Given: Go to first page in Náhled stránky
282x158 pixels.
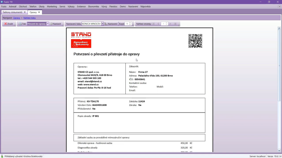Looking at the screenshot, I should point(154,24).
